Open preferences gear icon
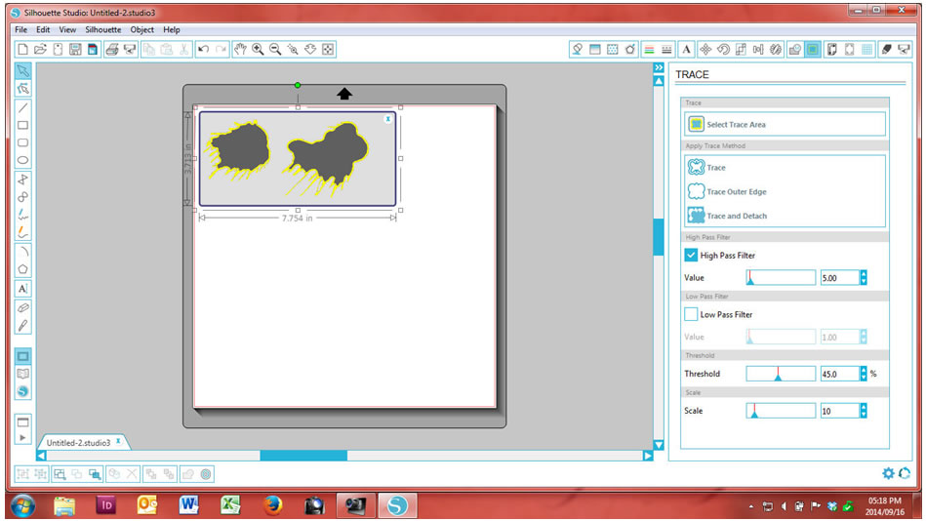926x521 pixels. 888,473
